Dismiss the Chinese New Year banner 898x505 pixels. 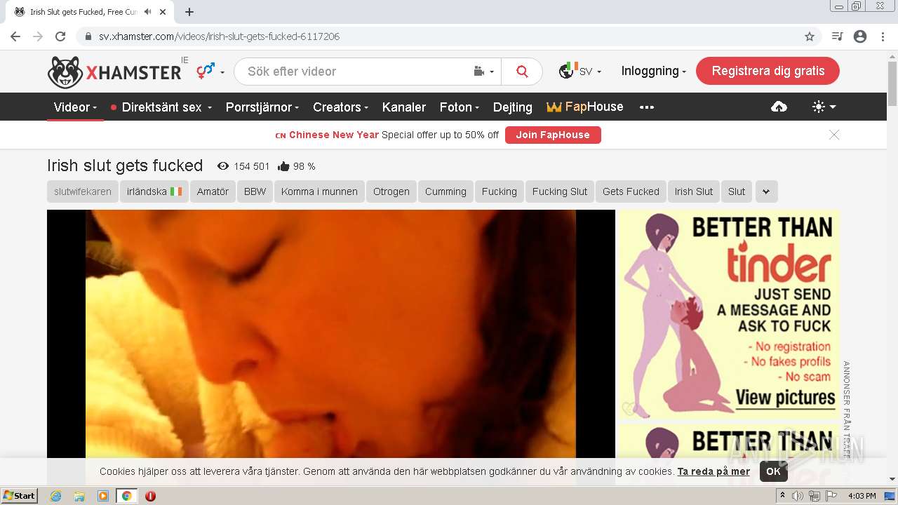click(x=834, y=135)
